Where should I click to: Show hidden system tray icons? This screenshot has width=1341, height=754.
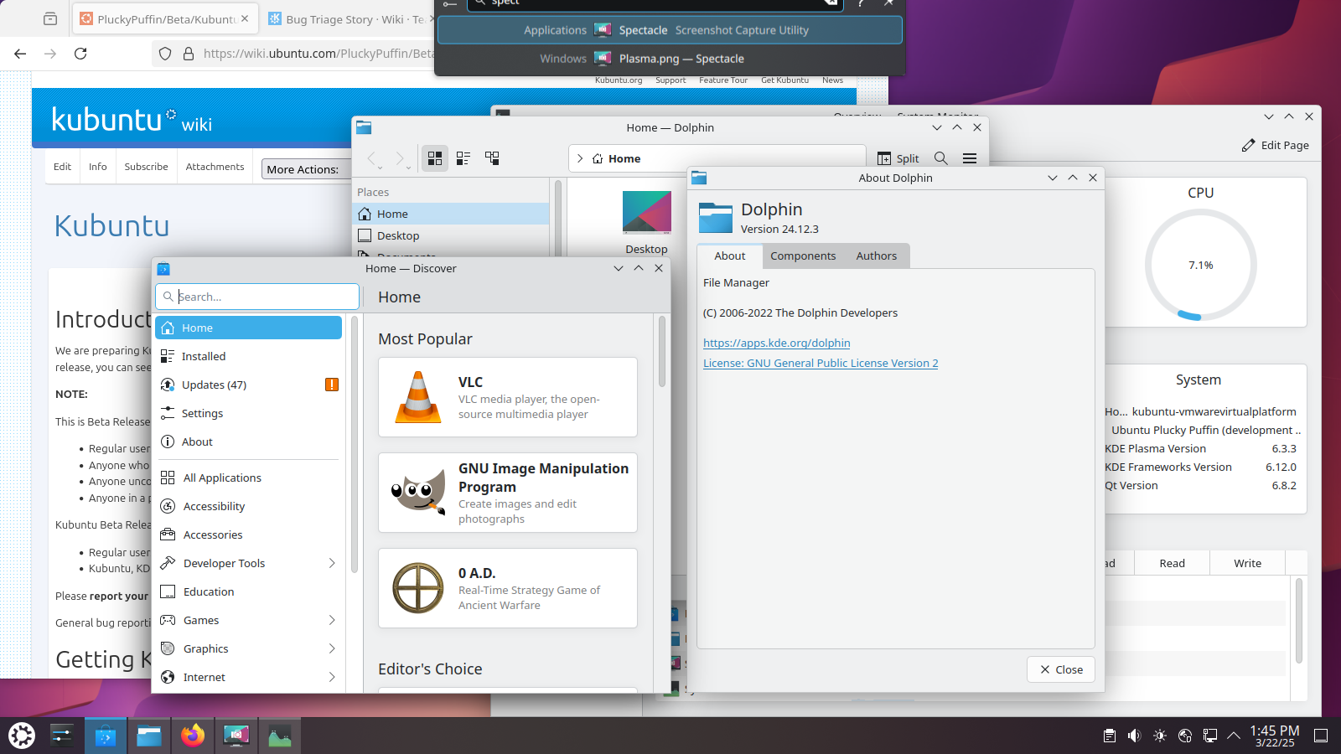pyautogui.click(x=1234, y=736)
